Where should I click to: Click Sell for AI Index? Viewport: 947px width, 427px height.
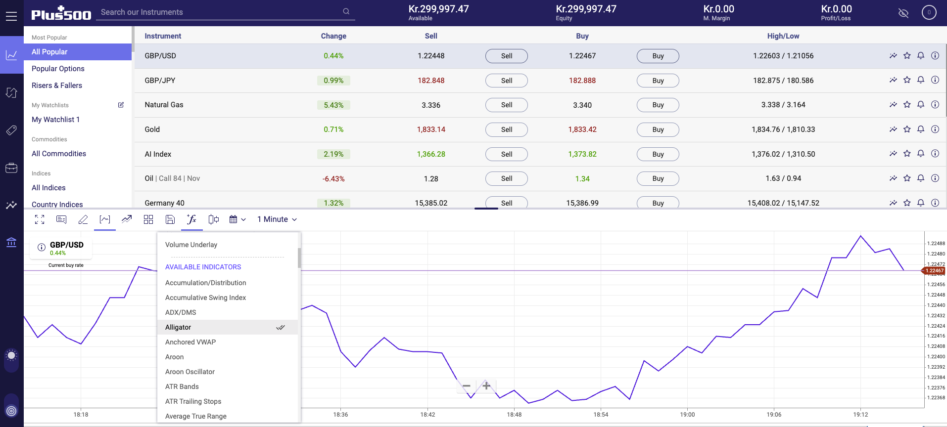click(507, 154)
